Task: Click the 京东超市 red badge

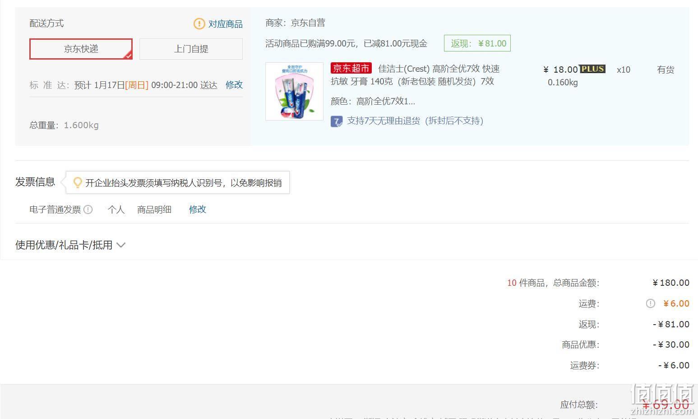Action: [x=351, y=68]
